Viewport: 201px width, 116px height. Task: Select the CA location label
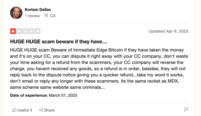click(53, 16)
